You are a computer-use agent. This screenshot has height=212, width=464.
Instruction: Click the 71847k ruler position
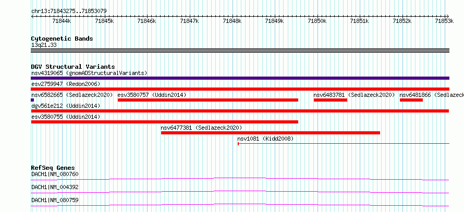[x=189, y=21]
